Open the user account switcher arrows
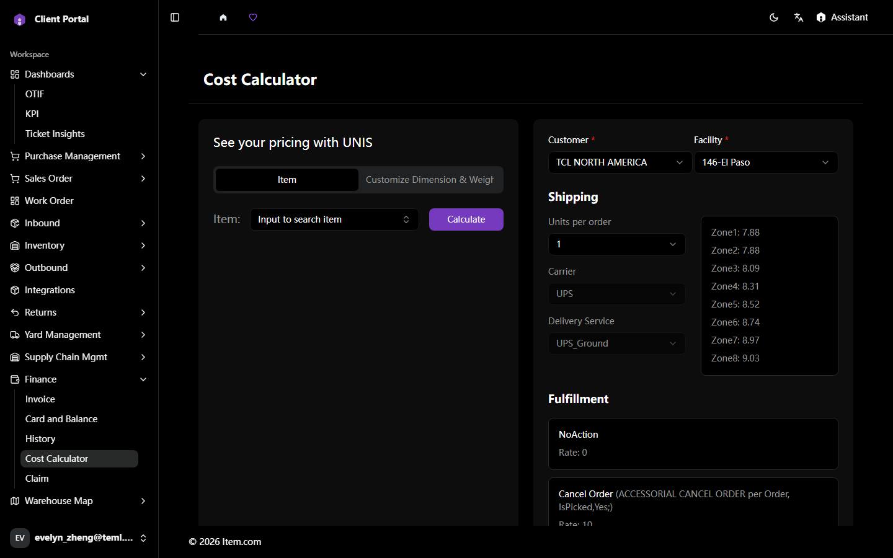This screenshot has width=893, height=558. tap(143, 538)
